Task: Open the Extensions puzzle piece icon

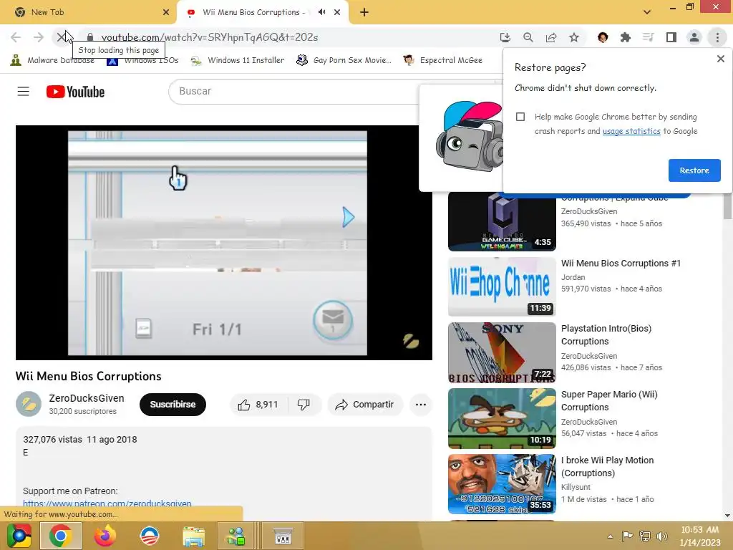Action: pyautogui.click(x=626, y=37)
